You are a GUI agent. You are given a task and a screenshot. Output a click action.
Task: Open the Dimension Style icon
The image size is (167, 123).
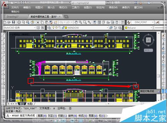pyautogui.click(x=157, y=22)
